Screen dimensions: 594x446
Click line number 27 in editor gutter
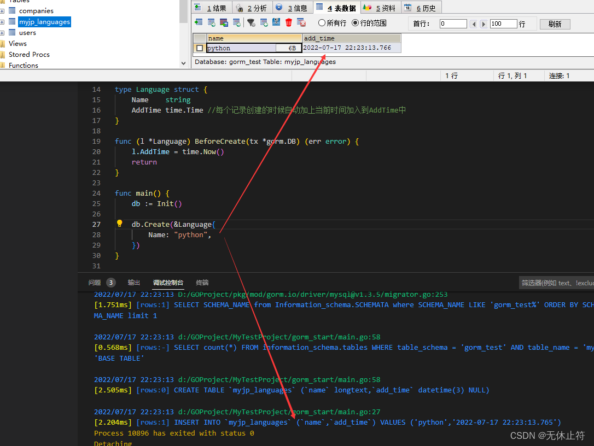96,225
